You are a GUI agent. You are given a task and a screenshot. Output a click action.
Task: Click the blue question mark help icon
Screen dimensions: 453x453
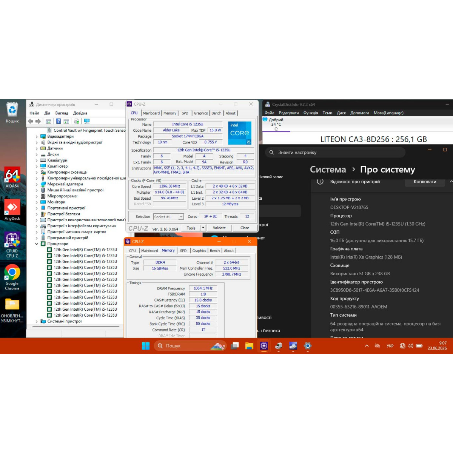59,121
